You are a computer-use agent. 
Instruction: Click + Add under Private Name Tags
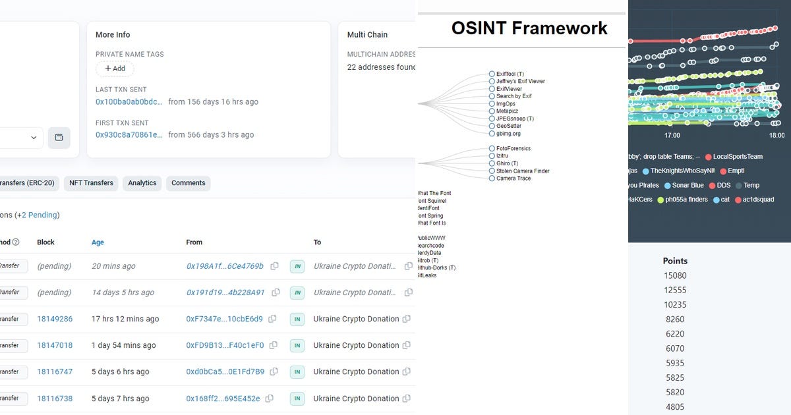(115, 69)
